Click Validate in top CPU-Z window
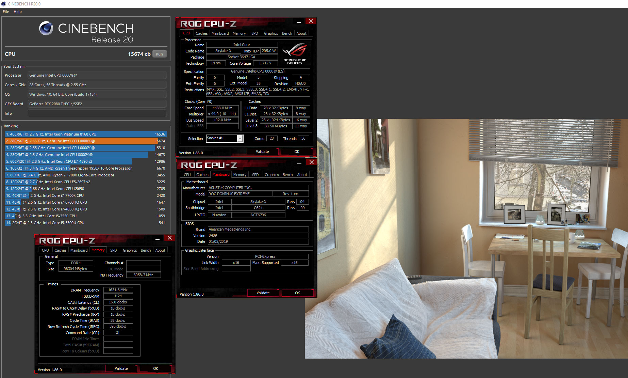 click(x=262, y=152)
